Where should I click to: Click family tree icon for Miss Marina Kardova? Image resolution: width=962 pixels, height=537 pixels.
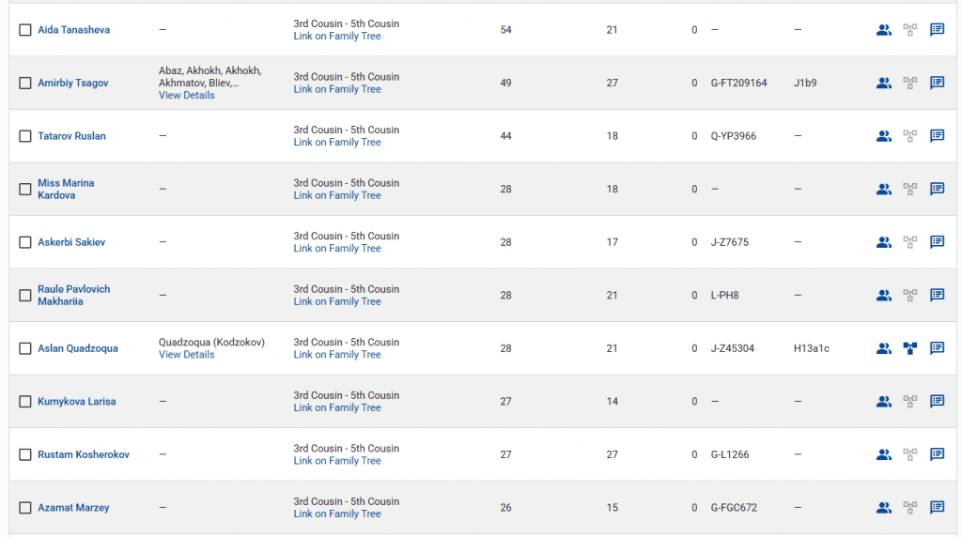click(909, 189)
